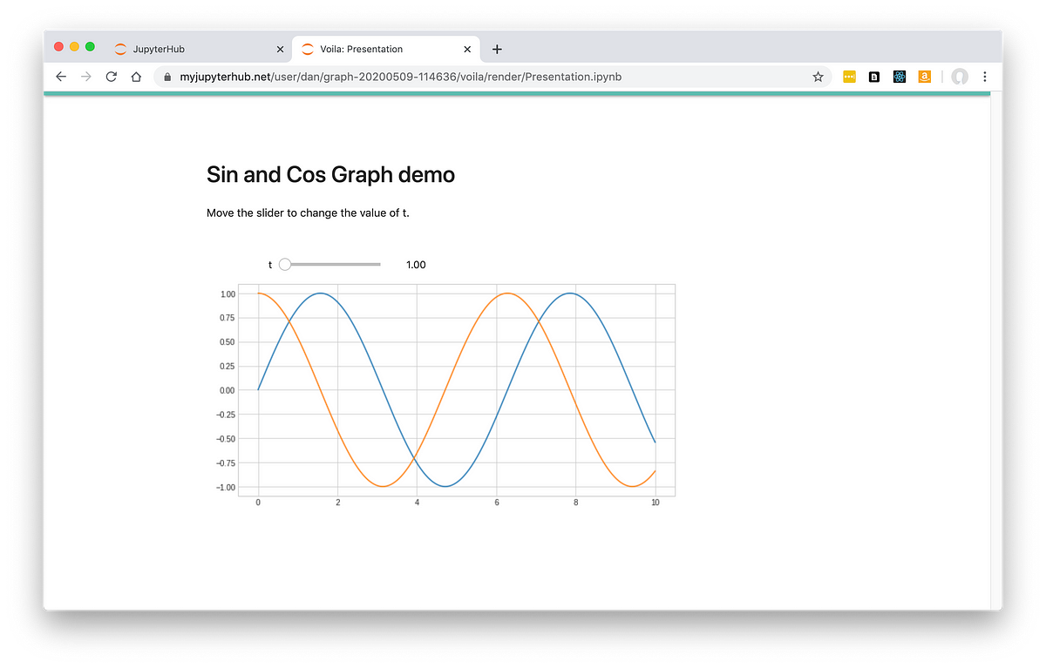Open the Amazon extension icon
The height and width of the screenshot is (668, 1046).
(x=925, y=77)
